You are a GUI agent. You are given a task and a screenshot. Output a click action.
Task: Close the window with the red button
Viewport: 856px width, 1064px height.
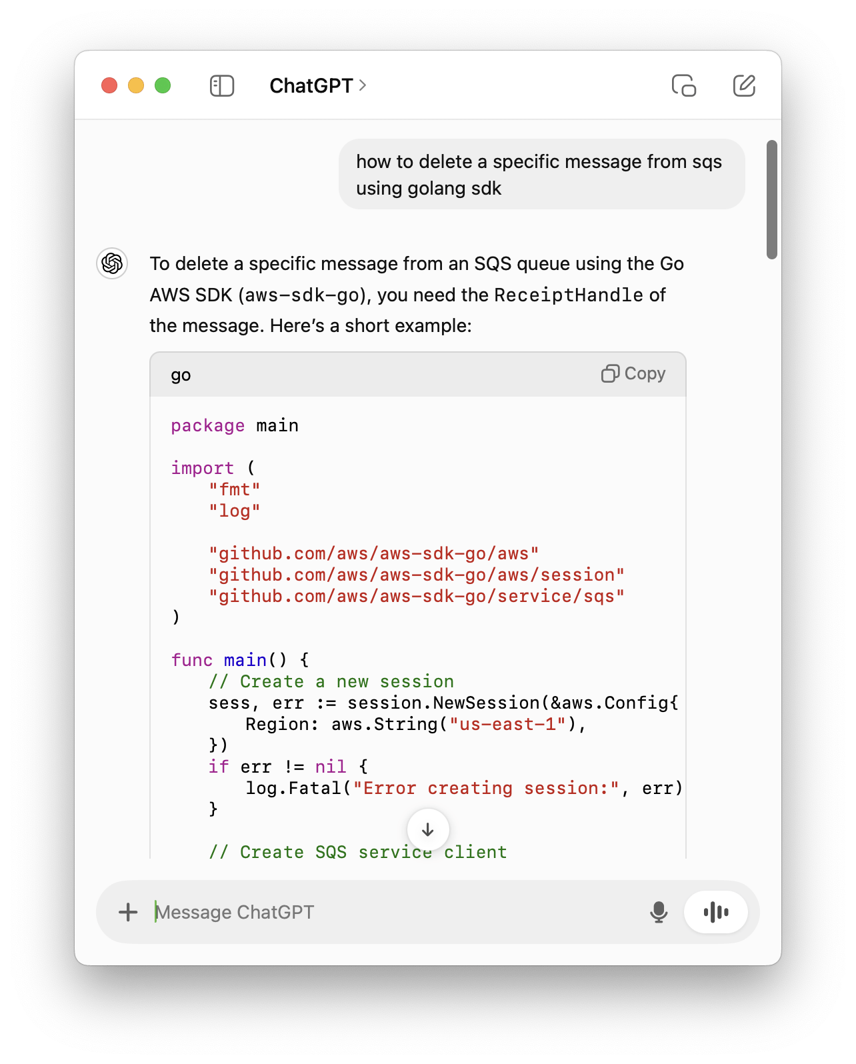(109, 86)
